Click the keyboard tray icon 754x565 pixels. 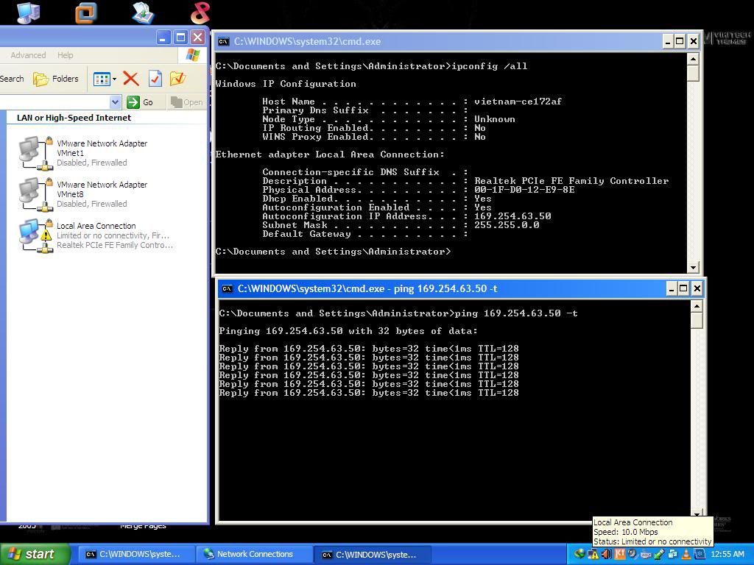point(646,555)
